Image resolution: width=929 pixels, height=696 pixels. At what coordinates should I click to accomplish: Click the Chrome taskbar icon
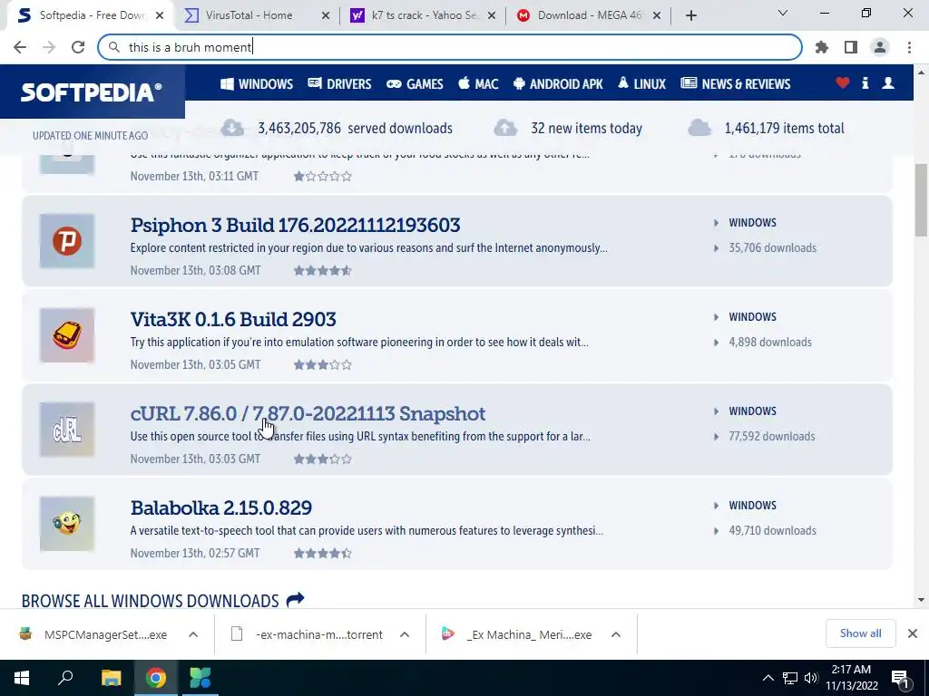tap(156, 678)
